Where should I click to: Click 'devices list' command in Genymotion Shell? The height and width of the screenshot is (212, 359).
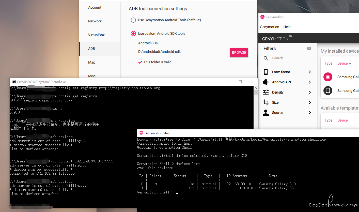pos(188,164)
